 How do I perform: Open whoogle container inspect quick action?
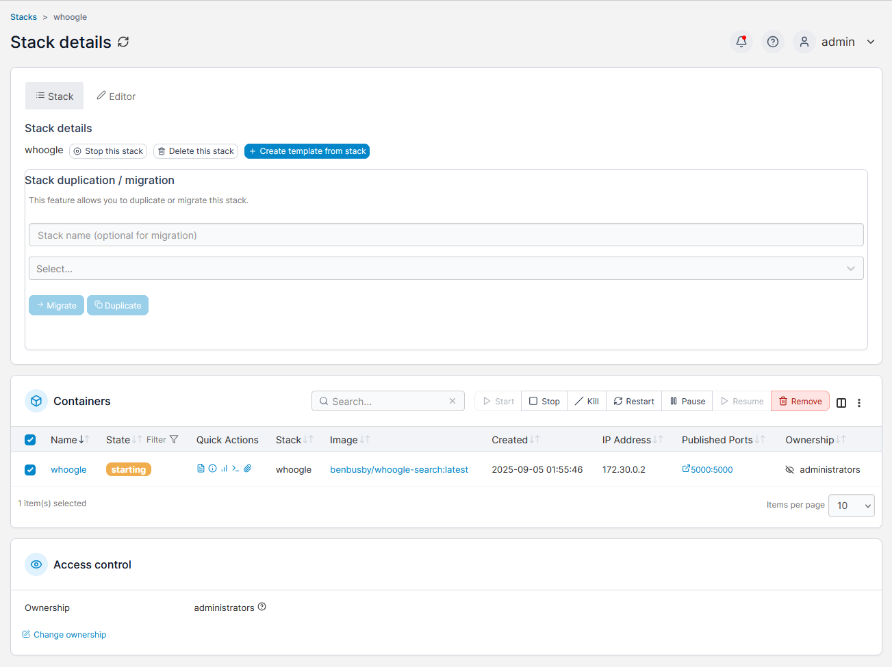tap(212, 469)
